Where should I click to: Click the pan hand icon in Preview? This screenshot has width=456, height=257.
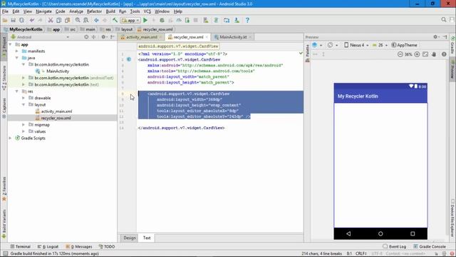434,54
